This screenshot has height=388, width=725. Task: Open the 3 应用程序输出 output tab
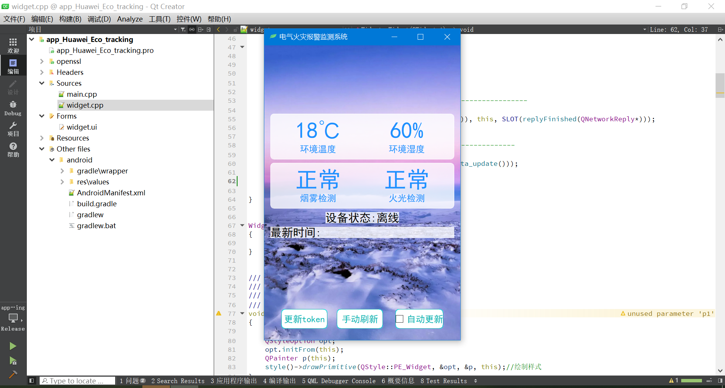(233, 381)
